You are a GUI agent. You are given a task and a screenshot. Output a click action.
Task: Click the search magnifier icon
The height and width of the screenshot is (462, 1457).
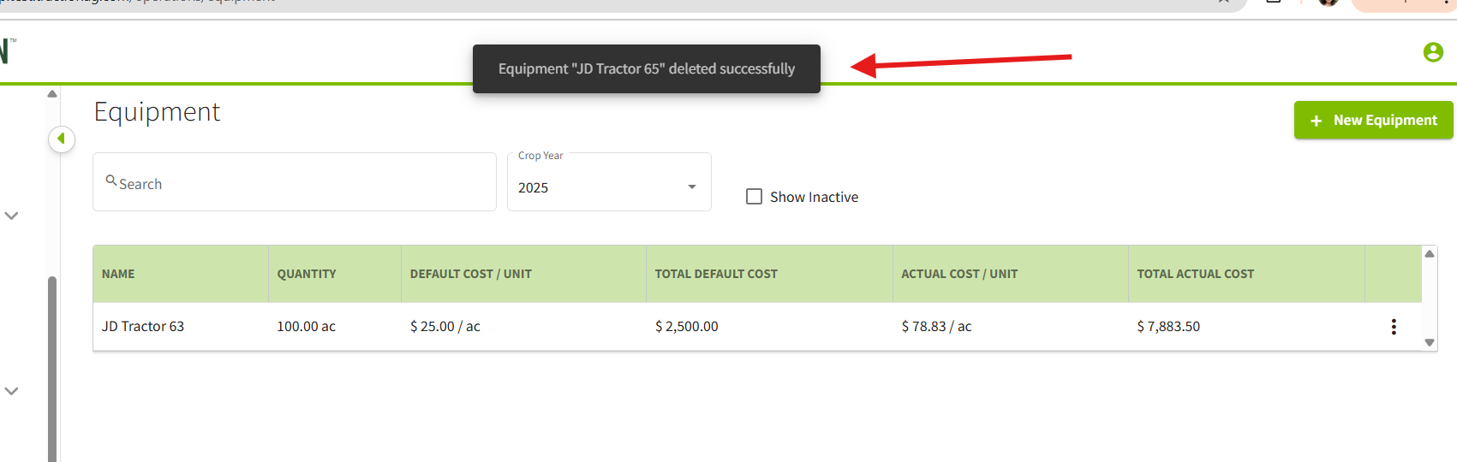(x=111, y=181)
